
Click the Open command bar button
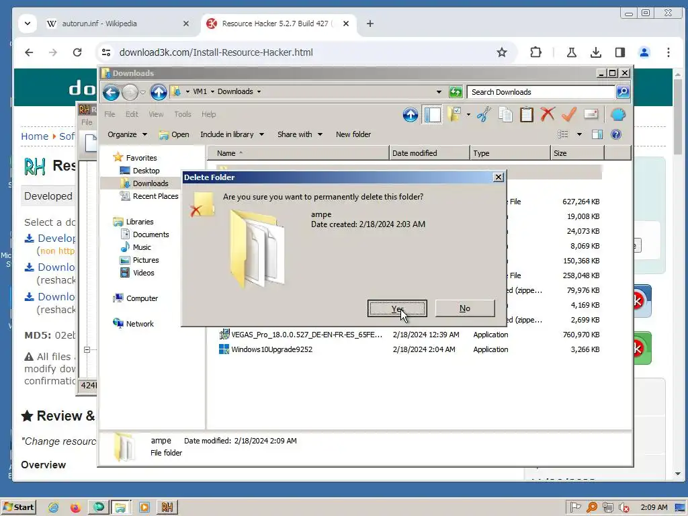[x=174, y=134]
